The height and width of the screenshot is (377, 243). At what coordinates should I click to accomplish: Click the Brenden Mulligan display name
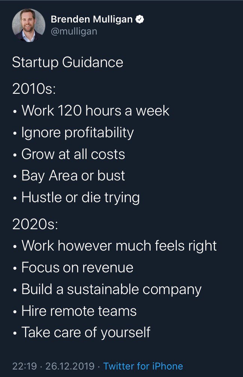tap(91, 19)
